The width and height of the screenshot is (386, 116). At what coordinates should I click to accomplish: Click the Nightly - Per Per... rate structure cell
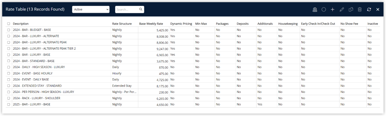coord(125,92)
